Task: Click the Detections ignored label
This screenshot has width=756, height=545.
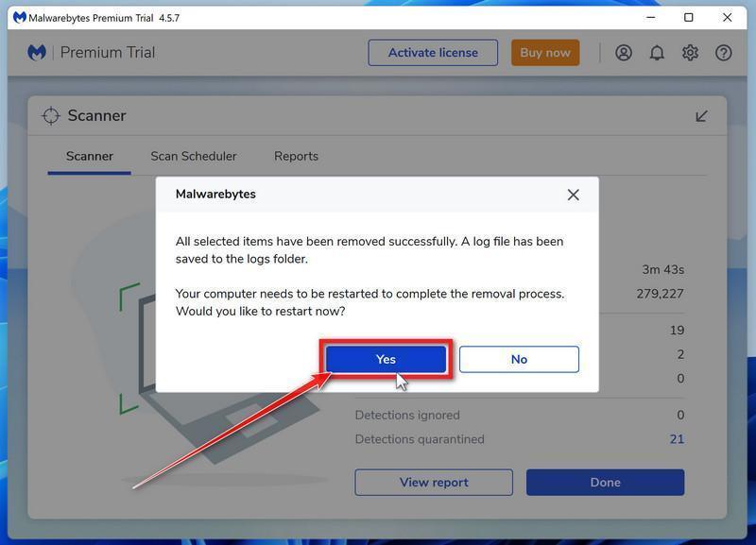Action: pos(407,415)
